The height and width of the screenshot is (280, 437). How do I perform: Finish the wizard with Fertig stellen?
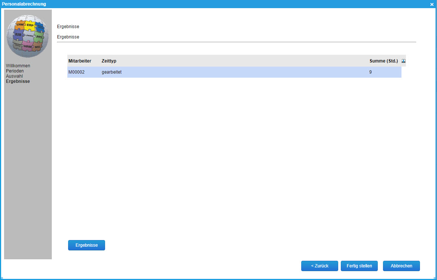(359, 266)
